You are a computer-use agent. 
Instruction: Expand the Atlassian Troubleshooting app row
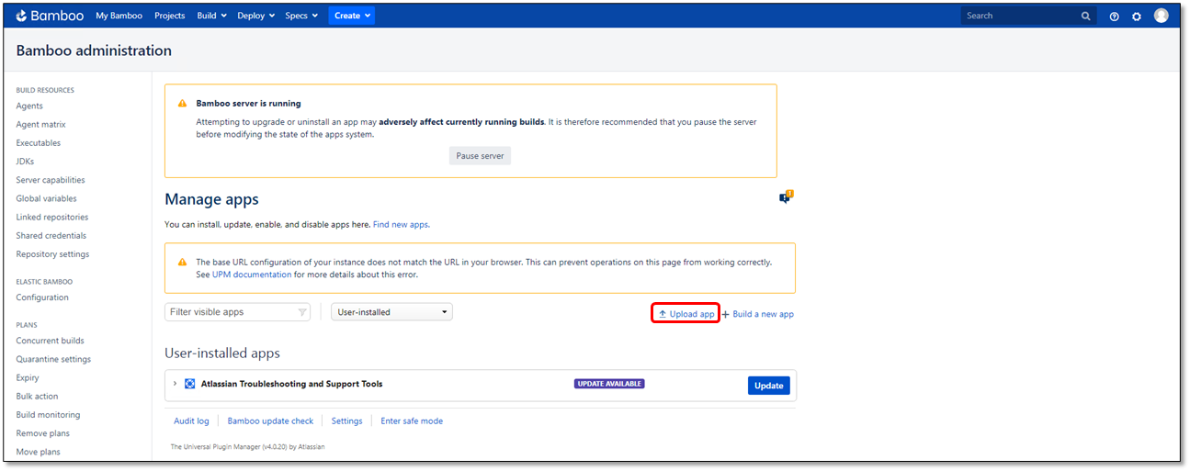click(175, 384)
